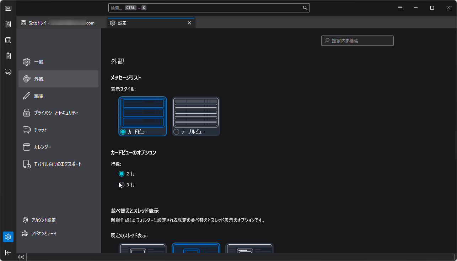This screenshot has width=457, height=261.
Task: Set card view rows to 3 行
Action: [x=122, y=185]
